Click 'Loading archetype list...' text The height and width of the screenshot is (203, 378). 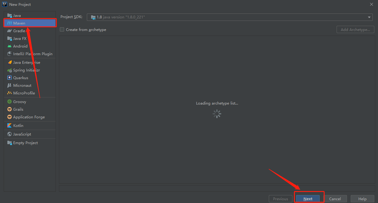(x=217, y=103)
